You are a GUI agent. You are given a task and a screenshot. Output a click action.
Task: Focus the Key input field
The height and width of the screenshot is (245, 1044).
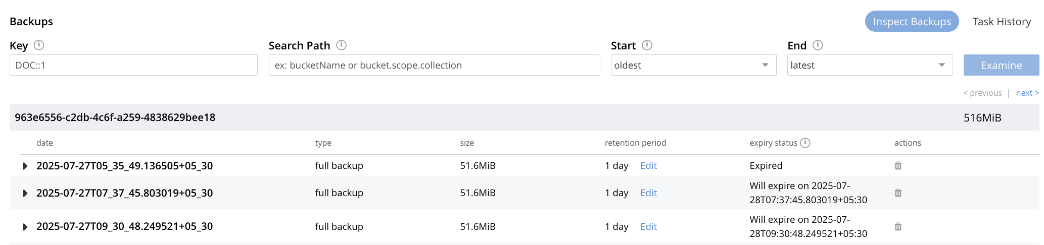click(x=133, y=65)
